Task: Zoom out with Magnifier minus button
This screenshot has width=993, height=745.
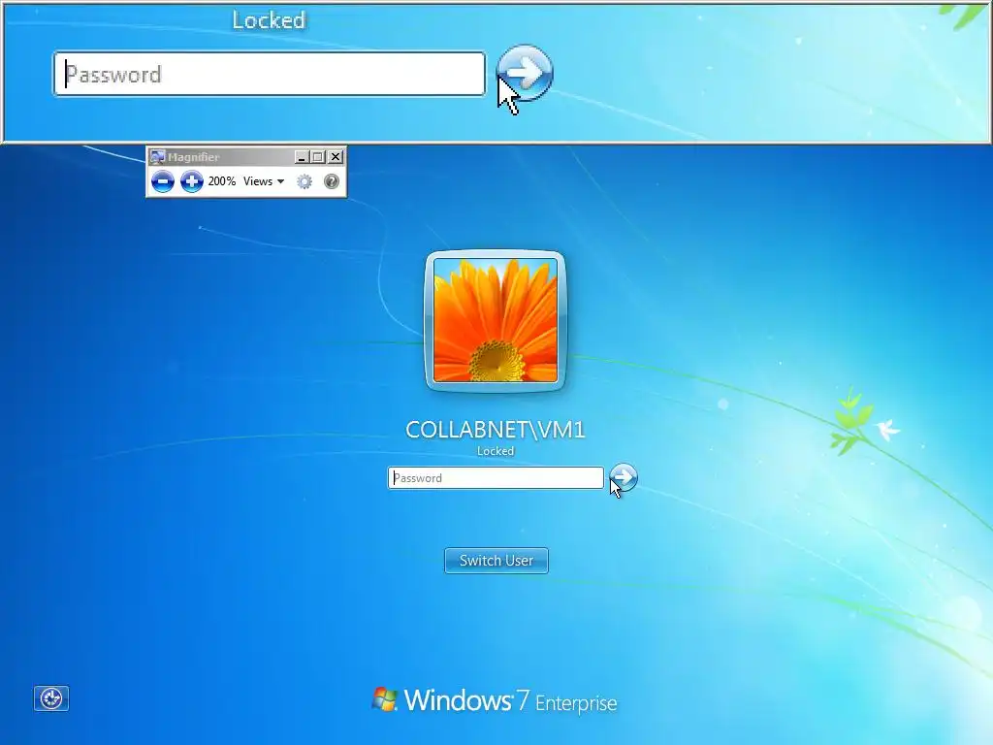Action: pos(163,181)
